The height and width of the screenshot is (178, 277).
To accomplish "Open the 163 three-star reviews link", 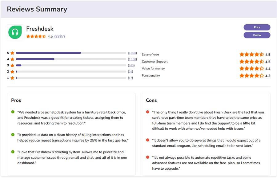I will 131,65.
